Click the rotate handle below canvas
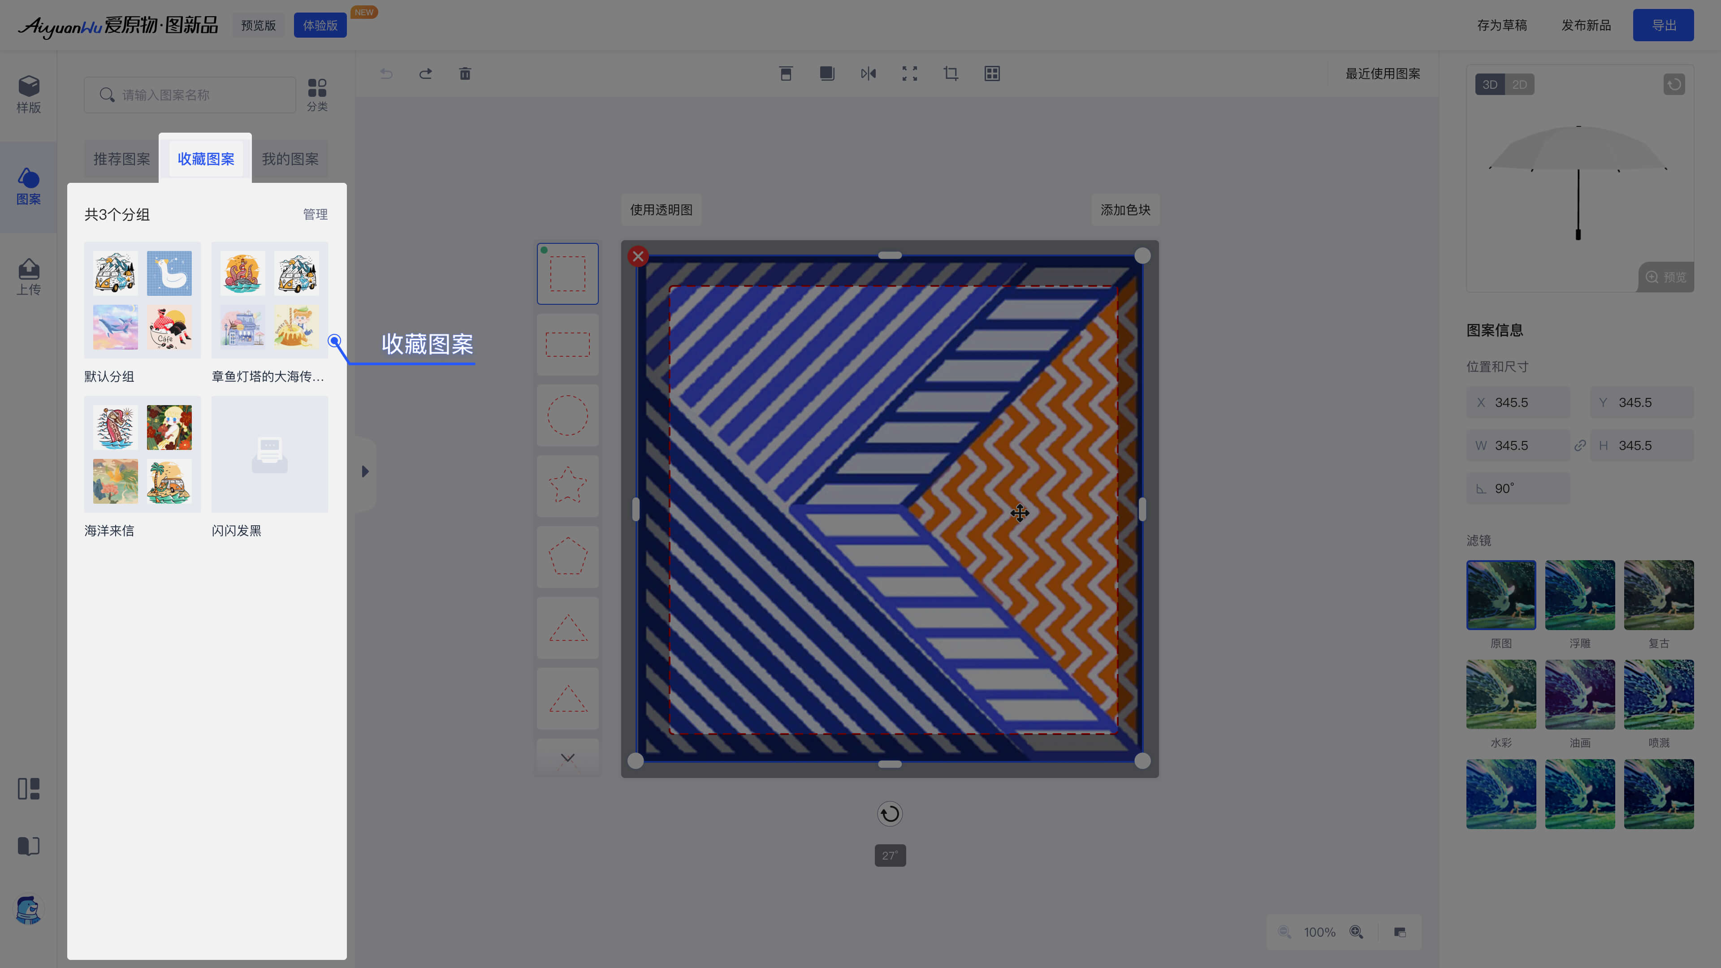The width and height of the screenshot is (1721, 968). tap(889, 814)
